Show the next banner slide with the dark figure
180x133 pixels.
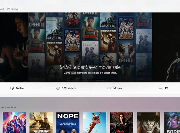(x=166, y=47)
